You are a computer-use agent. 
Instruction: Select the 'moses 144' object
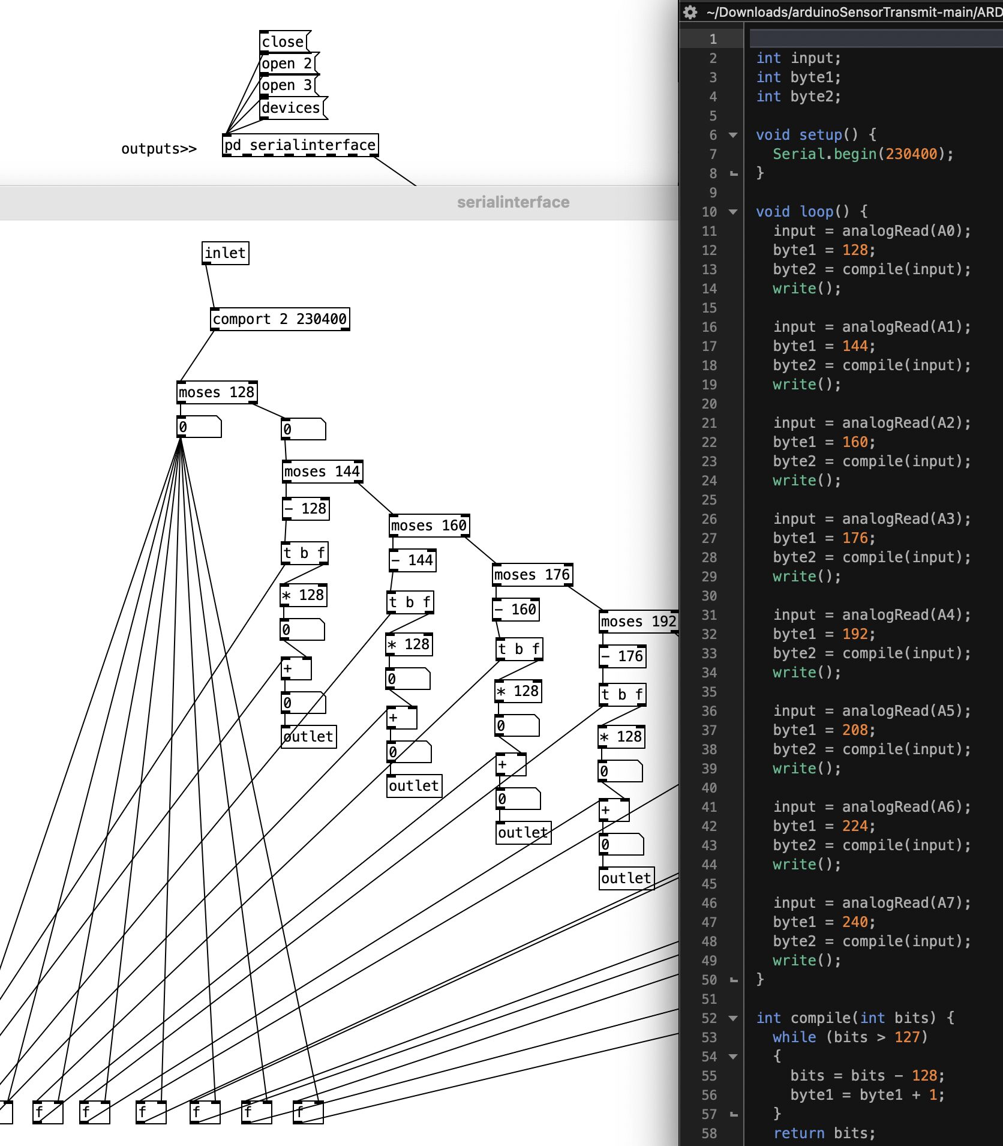click(x=322, y=472)
